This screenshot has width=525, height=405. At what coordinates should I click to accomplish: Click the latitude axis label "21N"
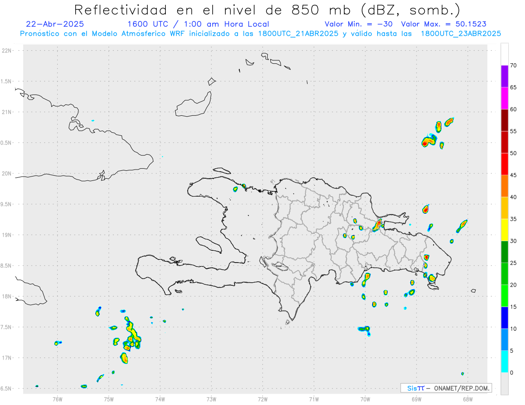pos(7,112)
